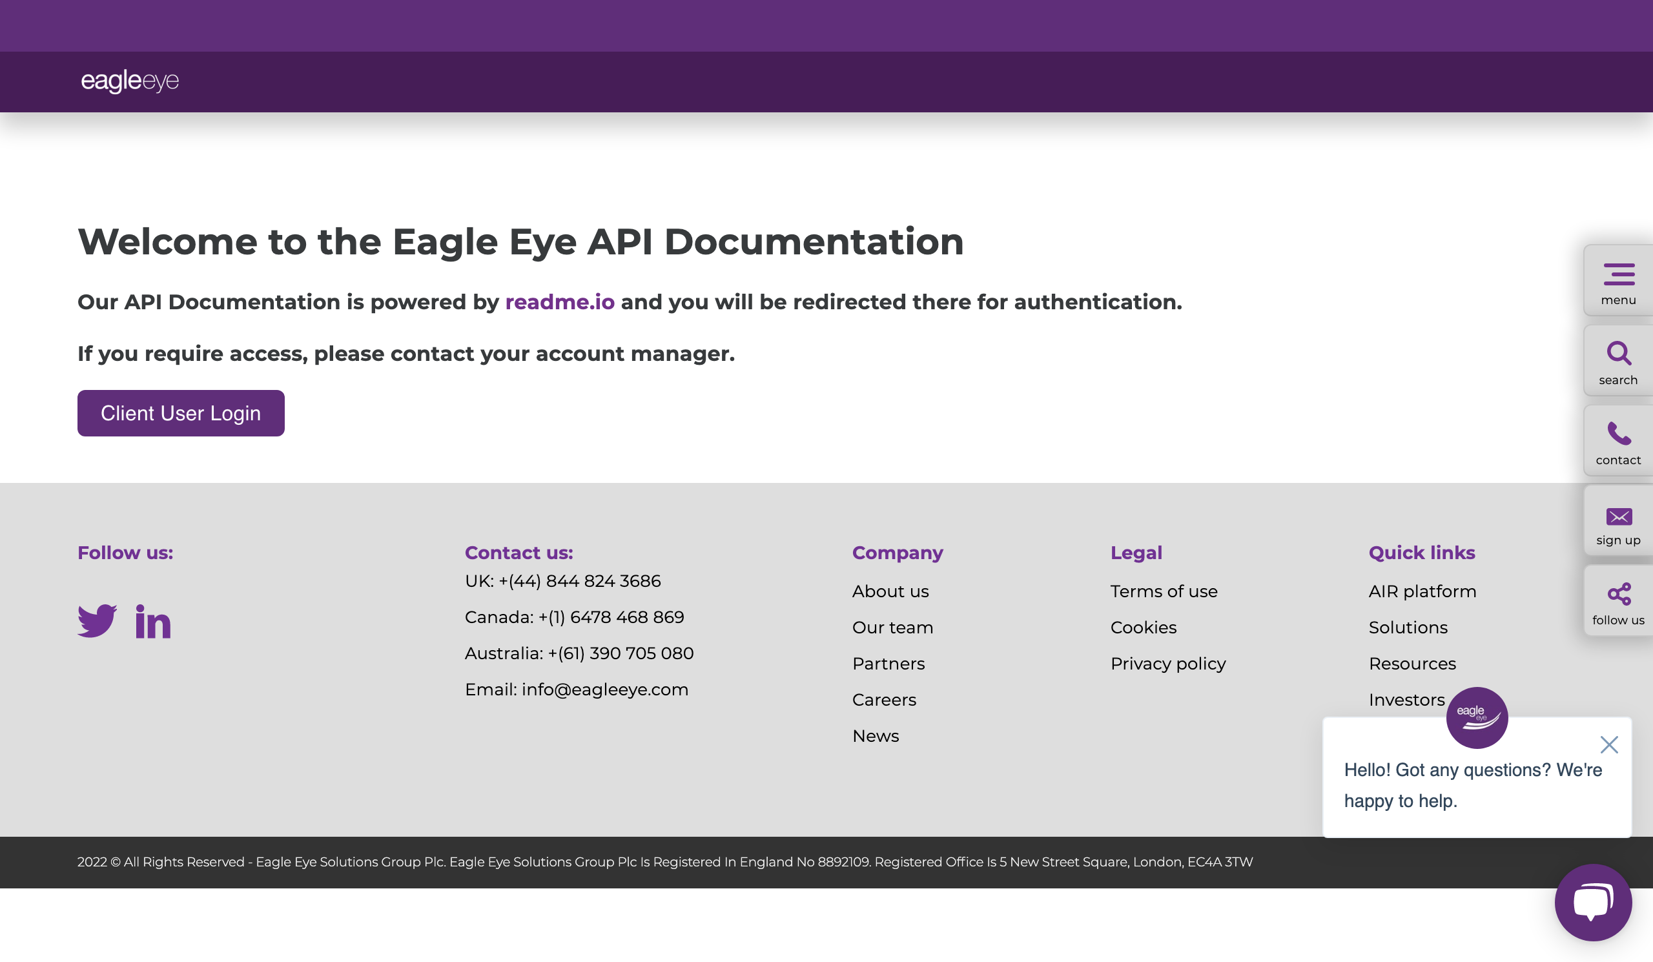Open the live chat bubble launcher
This screenshot has height=962, width=1653.
tap(1594, 903)
